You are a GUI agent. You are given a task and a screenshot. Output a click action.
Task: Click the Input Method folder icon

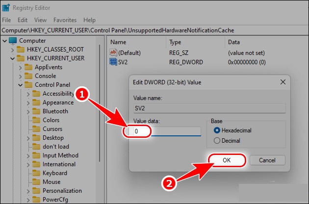36,155
